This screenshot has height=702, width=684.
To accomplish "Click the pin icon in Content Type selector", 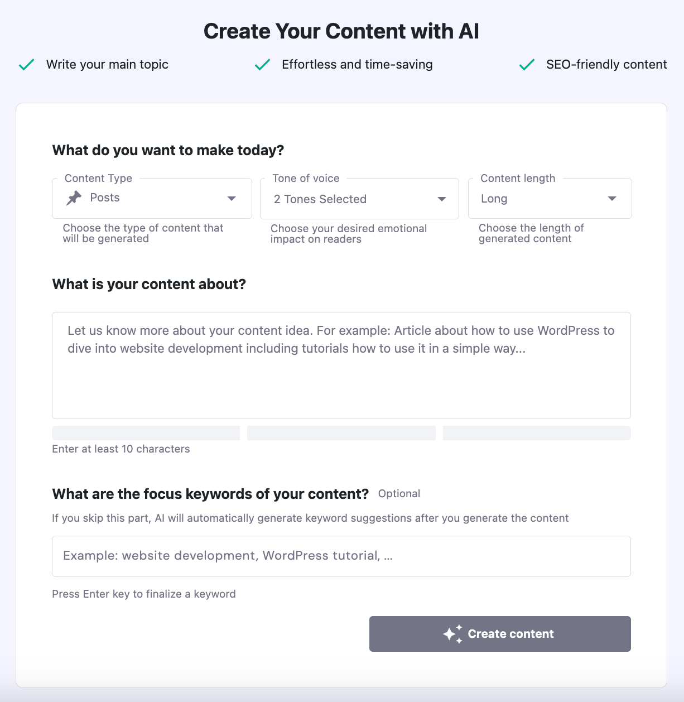I will (73, 198).
